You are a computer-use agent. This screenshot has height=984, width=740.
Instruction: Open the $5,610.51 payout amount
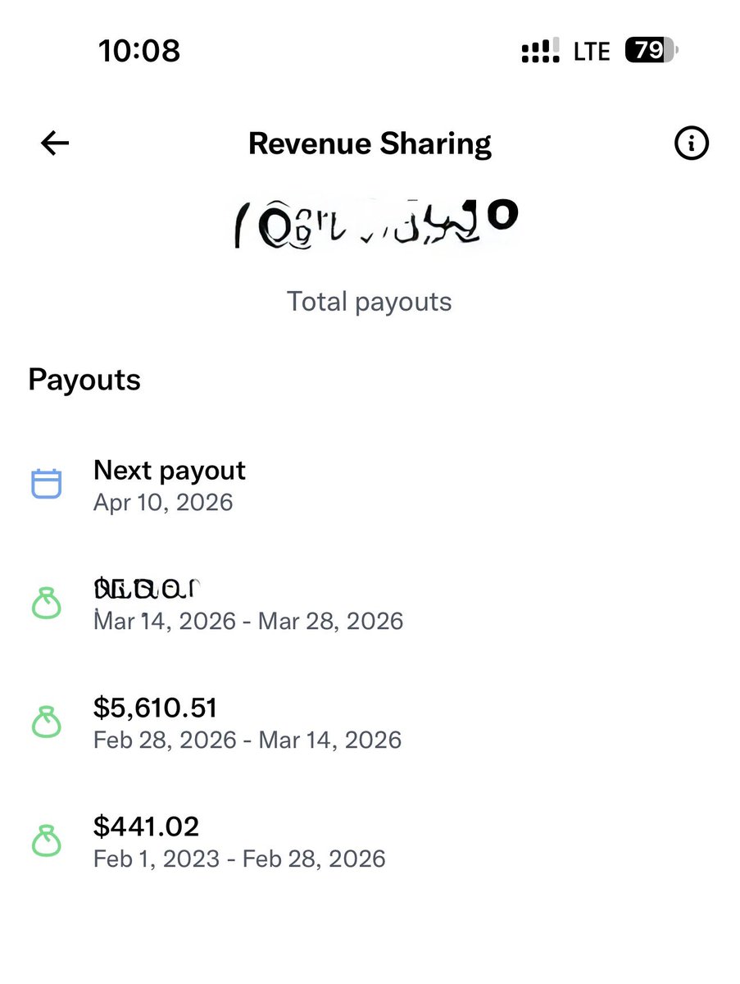coord(156,708)
